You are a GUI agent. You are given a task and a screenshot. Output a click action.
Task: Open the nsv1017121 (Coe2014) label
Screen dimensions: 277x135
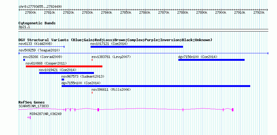(109, 44)
